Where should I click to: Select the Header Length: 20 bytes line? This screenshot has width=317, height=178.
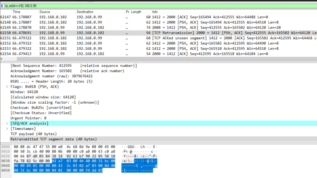[51, 81]
